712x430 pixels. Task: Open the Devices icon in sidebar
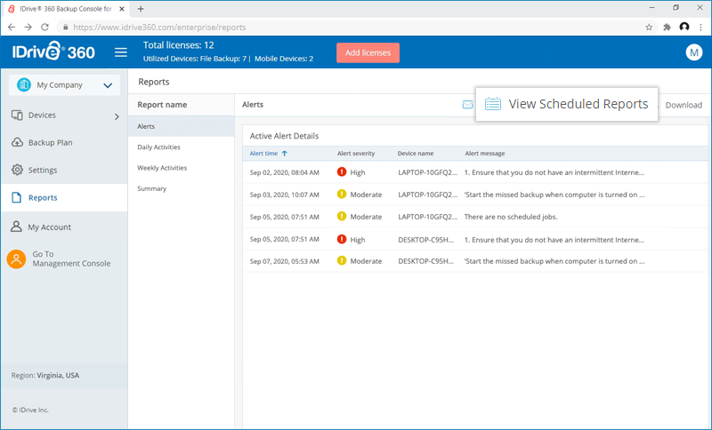point(17,115)
